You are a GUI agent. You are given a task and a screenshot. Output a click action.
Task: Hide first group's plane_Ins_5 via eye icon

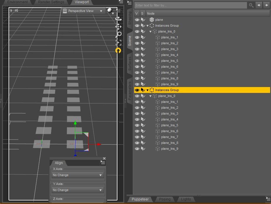[x=137, y=61]
